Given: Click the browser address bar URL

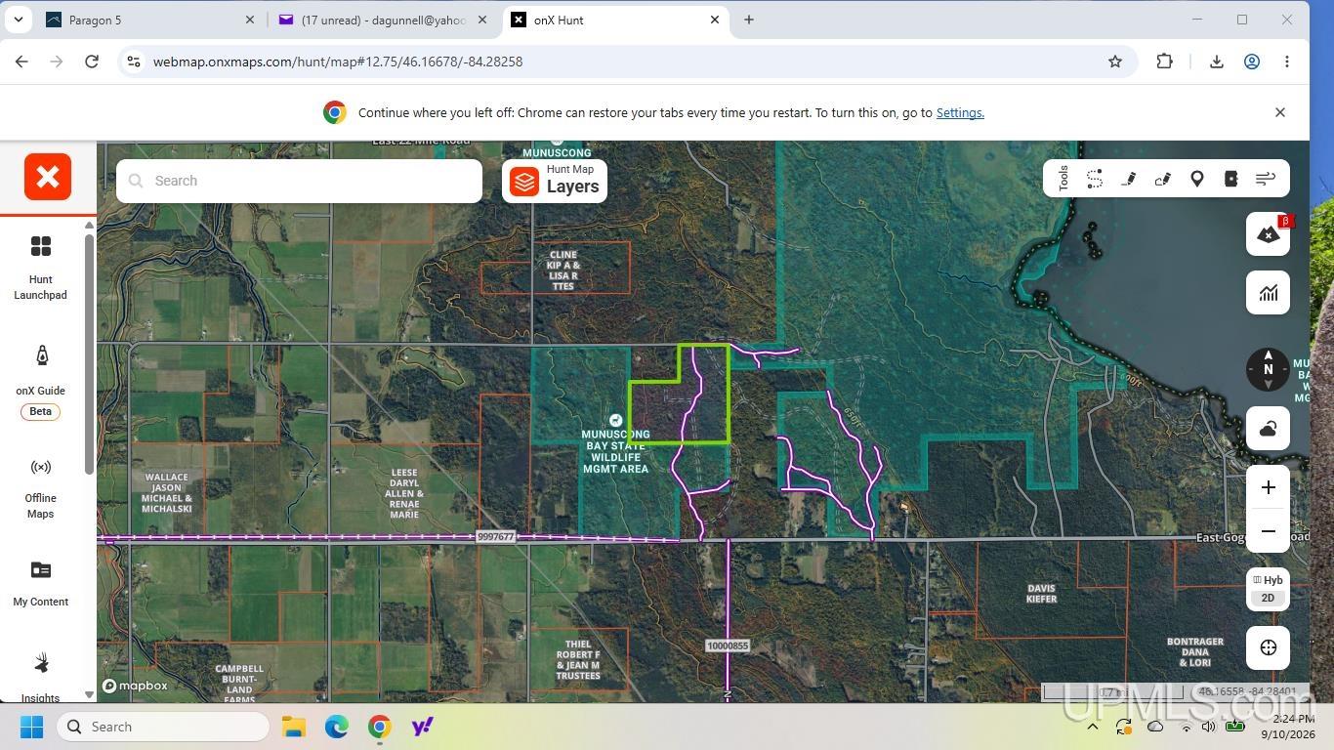Looking at the screenshot, I should (x=338, y=62).
